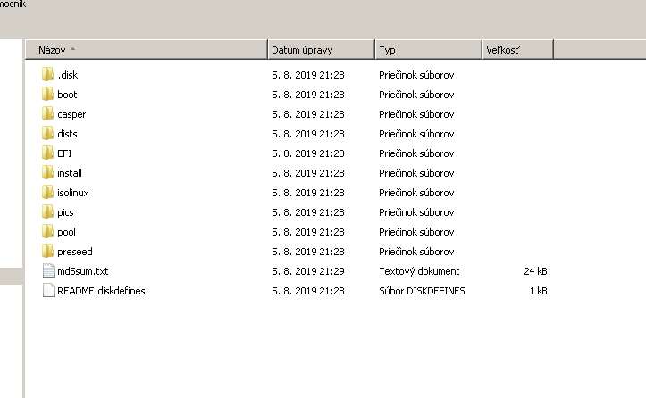The height and width of the screenshot is (398, 646).
Task: Select the preseed folder name
Action: (75, 252)
